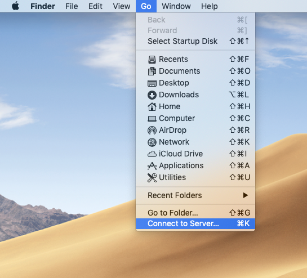Click the Downloads arrow icon

(x=152, y=95)
